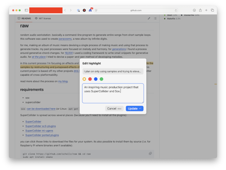Open the generations link
Viewport: 226px width, 170px height.
(119, 49)
